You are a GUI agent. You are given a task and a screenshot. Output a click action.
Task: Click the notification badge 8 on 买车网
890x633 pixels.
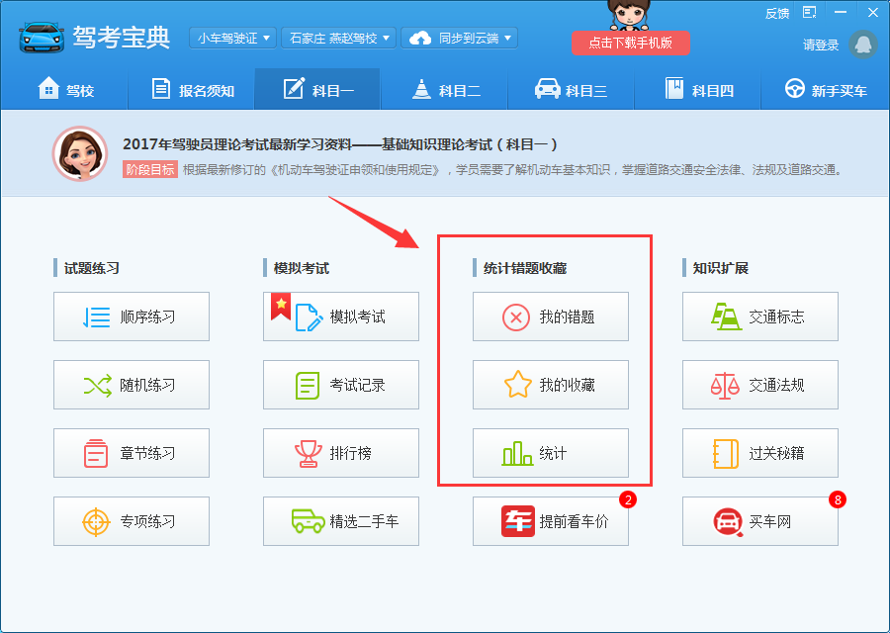pyautogui.click(x=838, y=499)
